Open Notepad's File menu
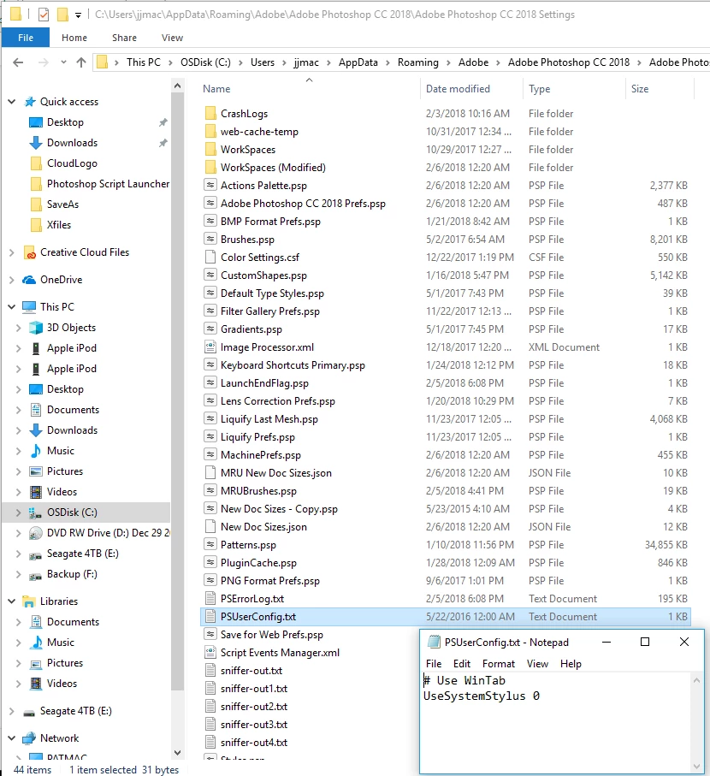The width and height of the screenshot is (710, 776). pos(434,664)
